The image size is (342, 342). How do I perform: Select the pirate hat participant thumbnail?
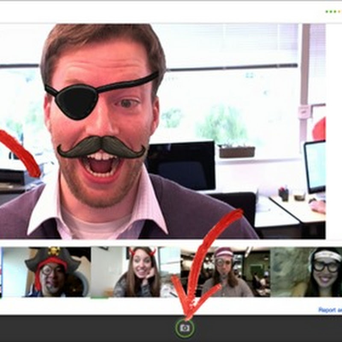46,272
